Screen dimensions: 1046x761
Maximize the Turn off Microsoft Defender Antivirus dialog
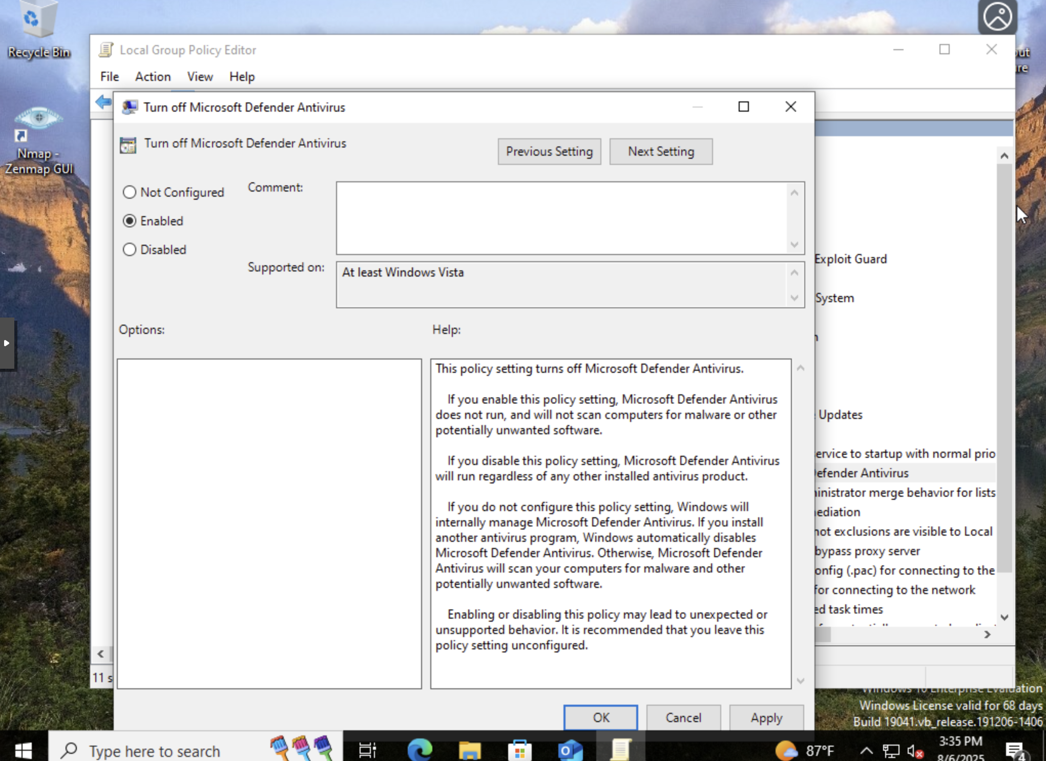pos(743,107)
